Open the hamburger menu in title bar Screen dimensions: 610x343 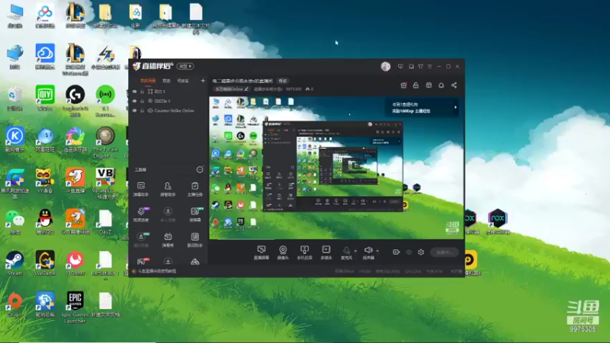tap(430, 66)
